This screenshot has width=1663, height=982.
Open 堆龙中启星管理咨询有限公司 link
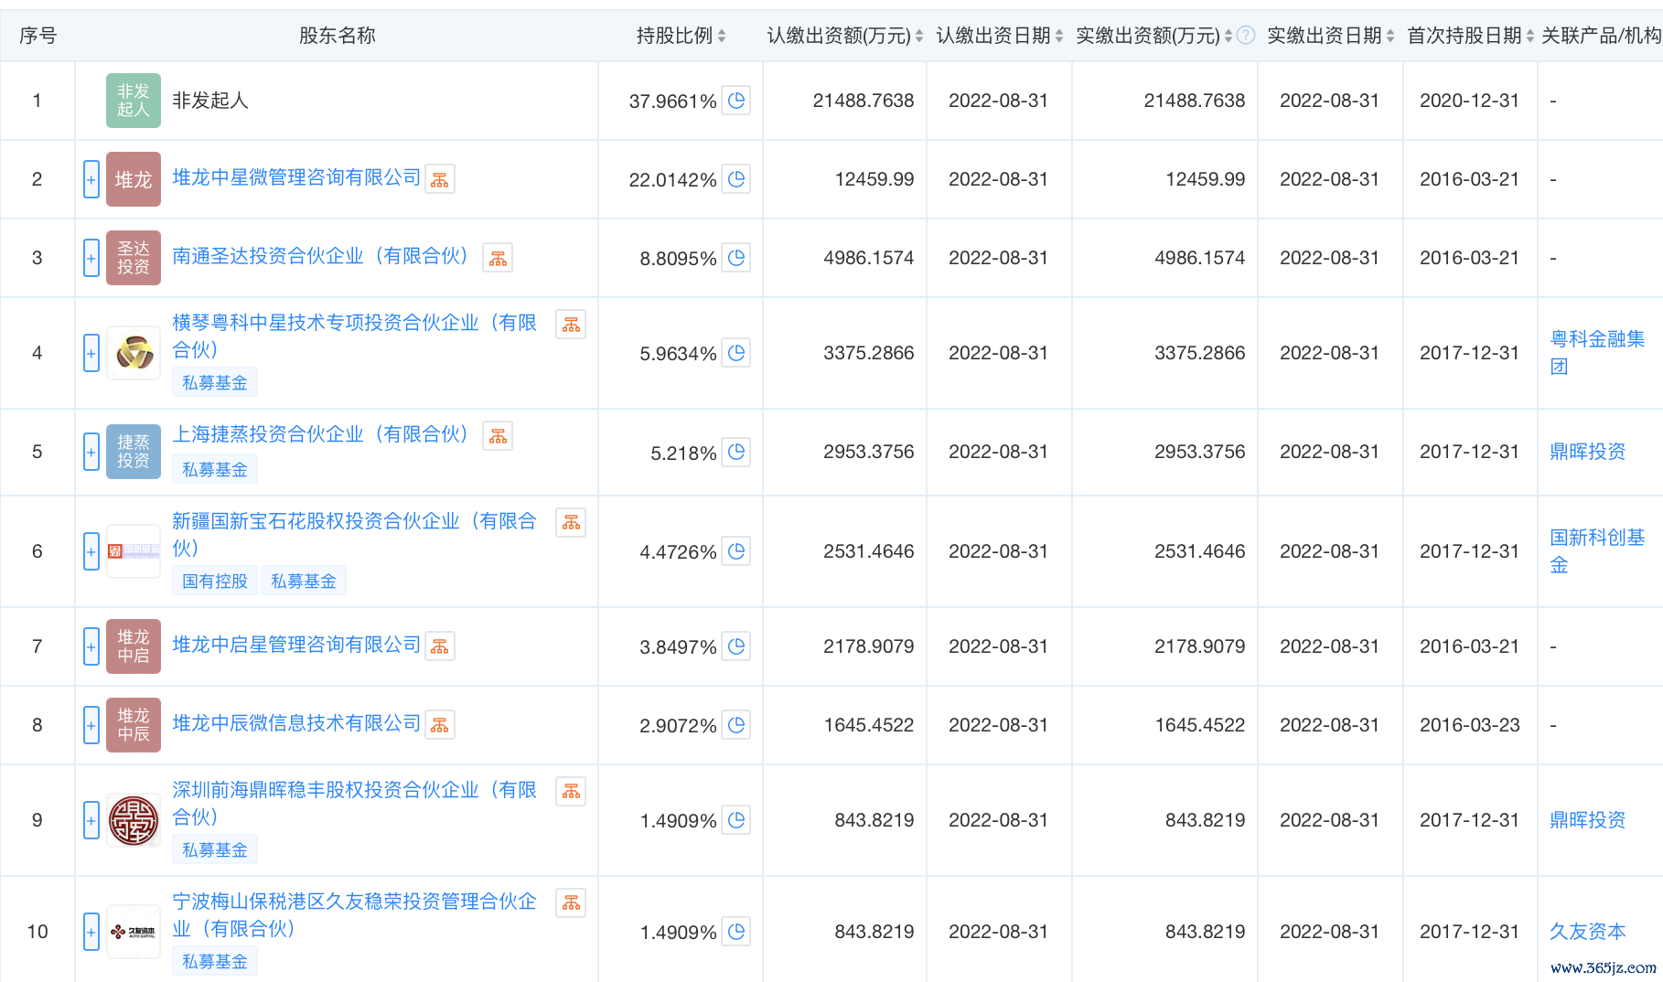coord(296,645)
